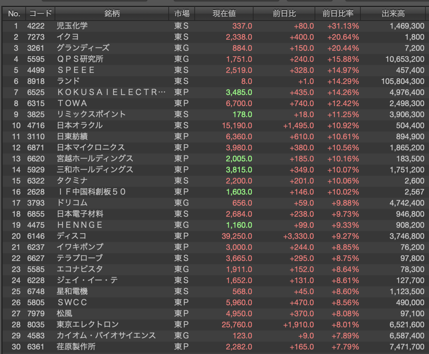The width and height of the screenshot is (429, 354).
Task: Choose the SPEEE stock row
Action: coord(214,70)
